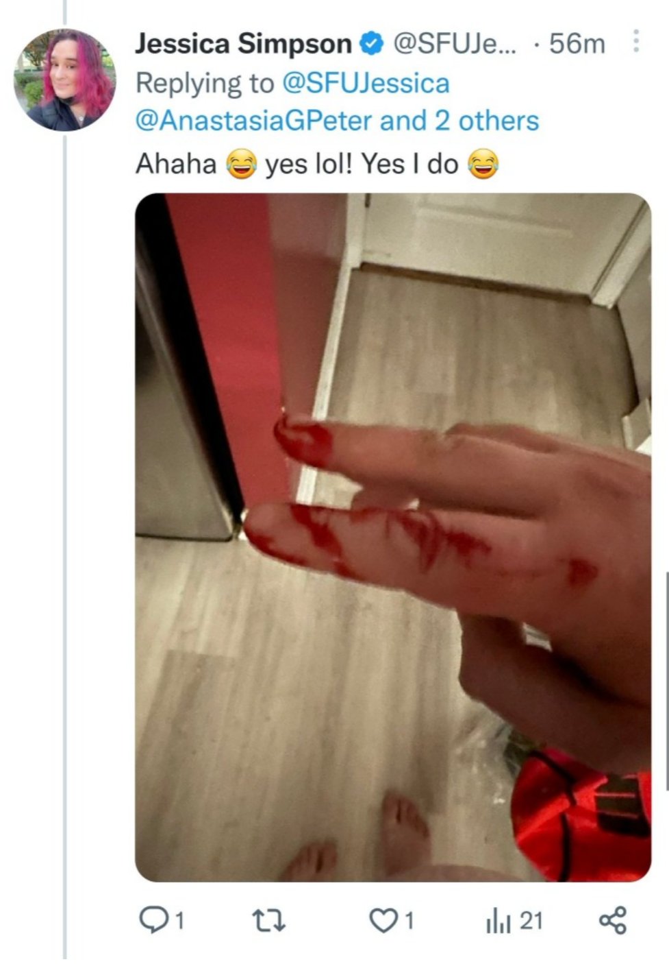Click the truncated @SFUJe... handle

point(455,45)
